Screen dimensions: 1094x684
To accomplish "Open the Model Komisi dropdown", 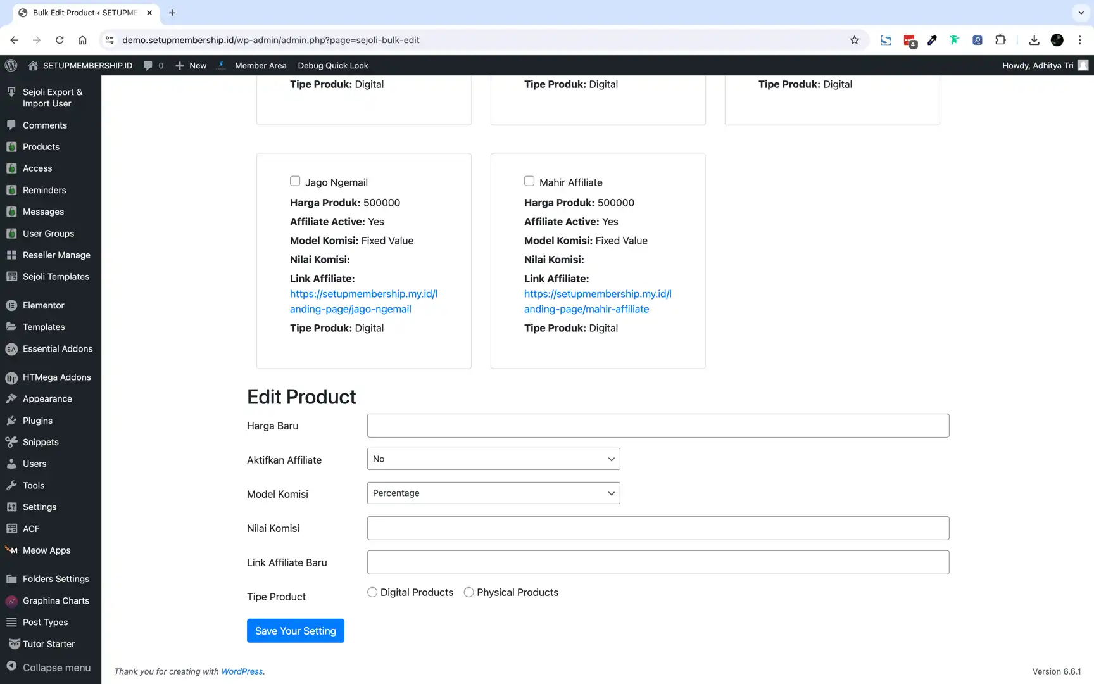I will click(x=493, y=493).
